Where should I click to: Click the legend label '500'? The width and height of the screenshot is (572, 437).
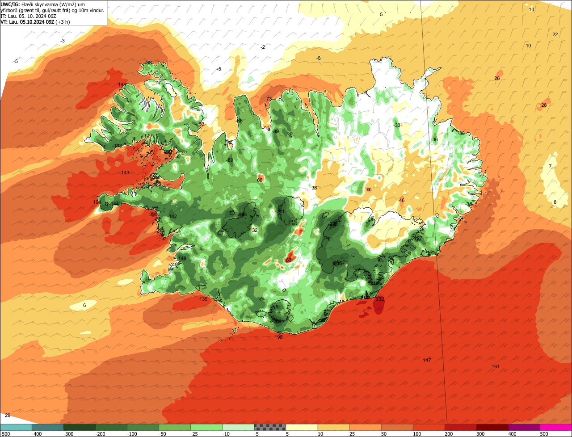tap(544, 433)
